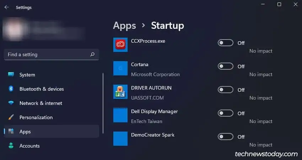Click the Settings window title text
The image size is (302, 160).
tap(24, 7)
